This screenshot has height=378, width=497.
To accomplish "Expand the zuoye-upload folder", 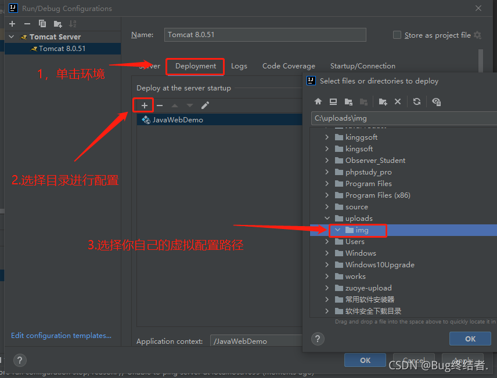I will (x=327, y=288).
